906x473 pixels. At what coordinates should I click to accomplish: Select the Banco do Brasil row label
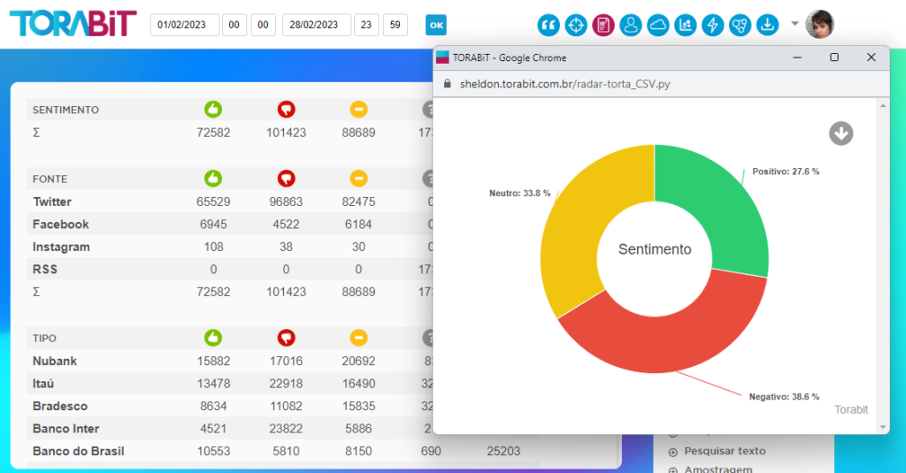[x=79, y=451]
